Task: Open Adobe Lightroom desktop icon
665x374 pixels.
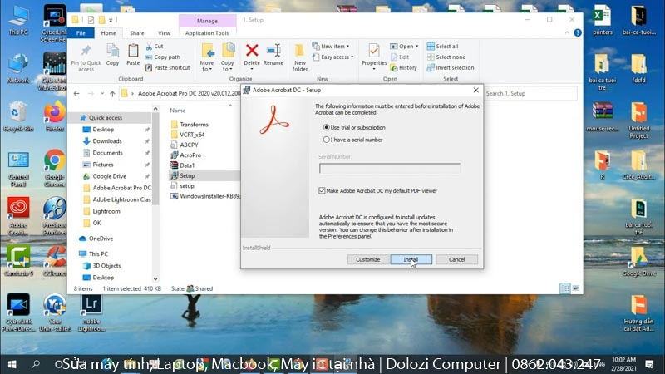Action: (91, 312)
